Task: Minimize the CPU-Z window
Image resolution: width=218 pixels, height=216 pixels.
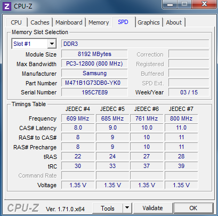Action: [x=170, y=4]
